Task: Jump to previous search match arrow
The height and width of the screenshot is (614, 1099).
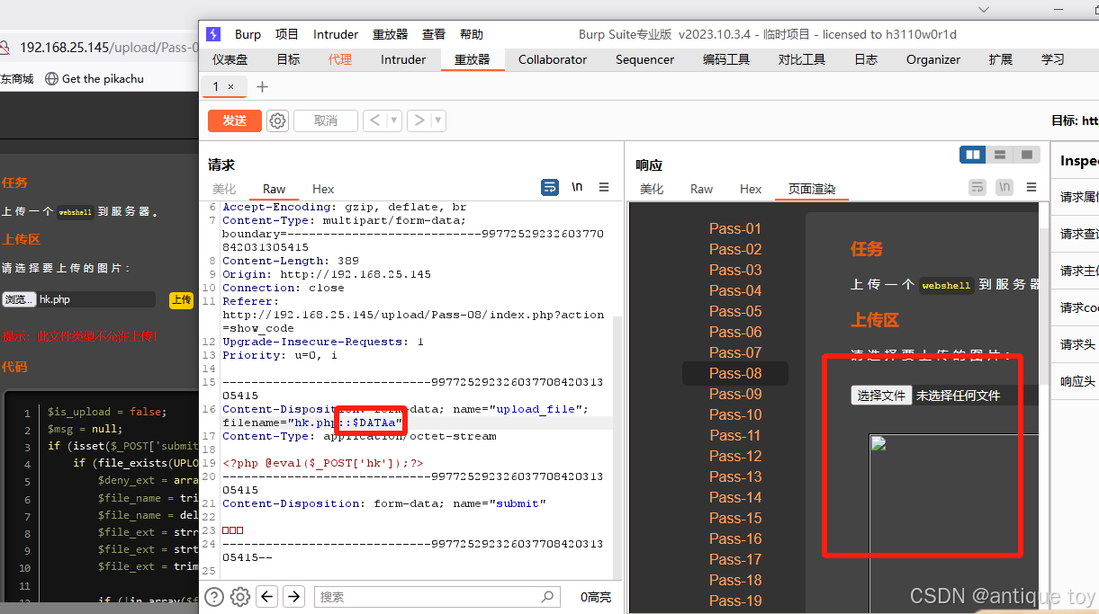Action: [x=267, y=596]
